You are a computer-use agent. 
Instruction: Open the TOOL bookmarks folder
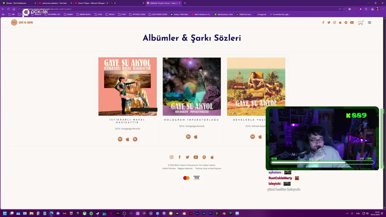[98, 14]
